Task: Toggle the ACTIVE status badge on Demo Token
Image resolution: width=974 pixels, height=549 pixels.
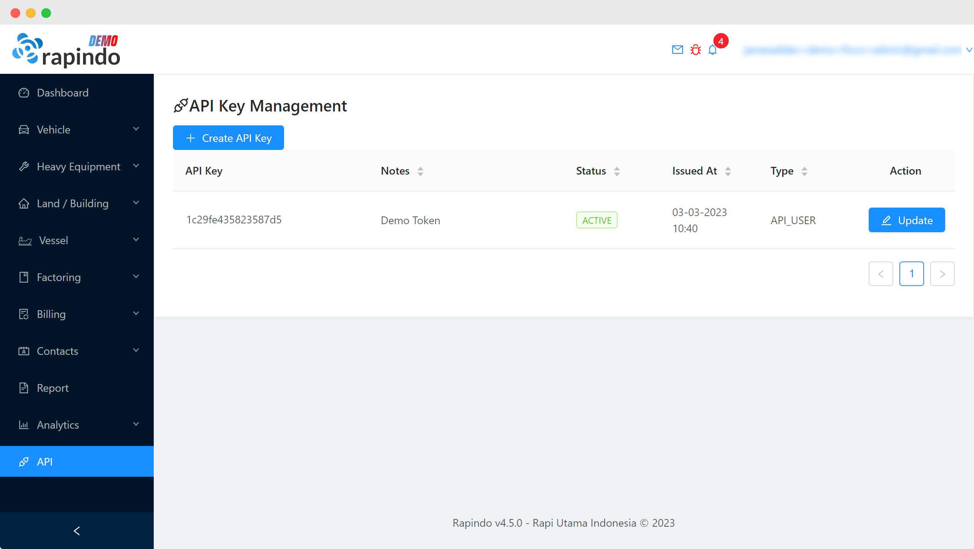Action: point(597,220)
